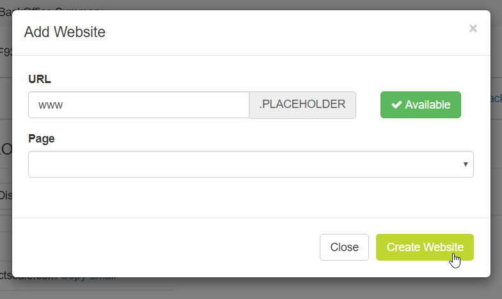Dismiss the dialog with the X icon
This screenshot has height=299, width=502.
(x=473, y=28)
